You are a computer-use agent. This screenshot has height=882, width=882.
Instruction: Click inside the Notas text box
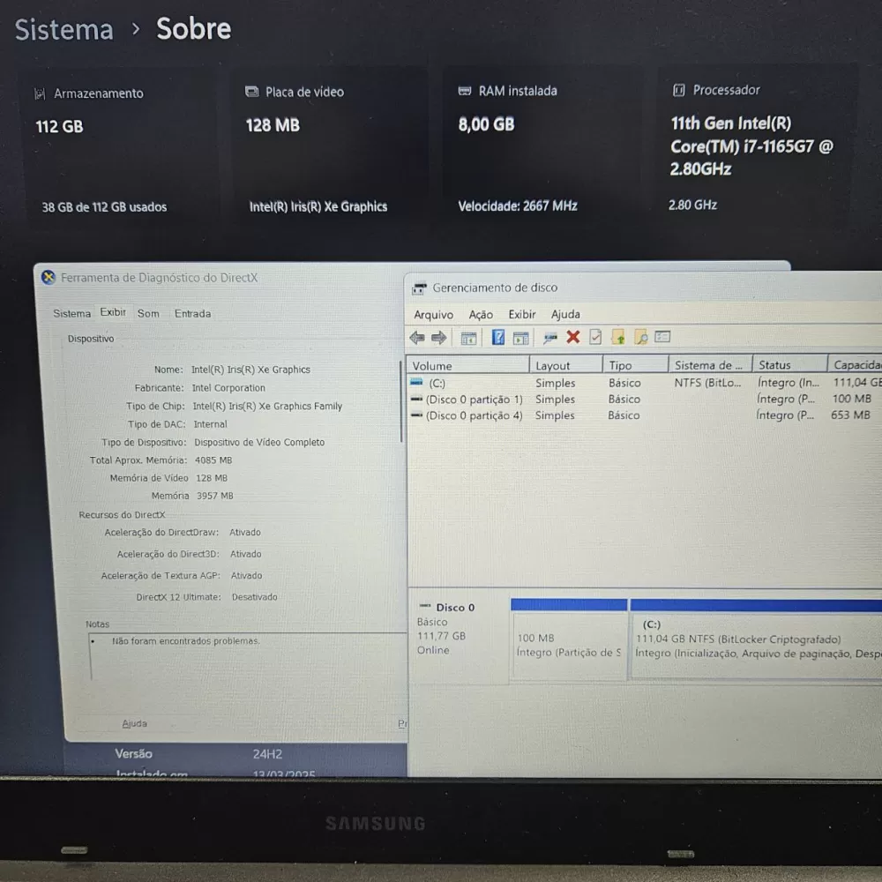click(x=248, y=657)
